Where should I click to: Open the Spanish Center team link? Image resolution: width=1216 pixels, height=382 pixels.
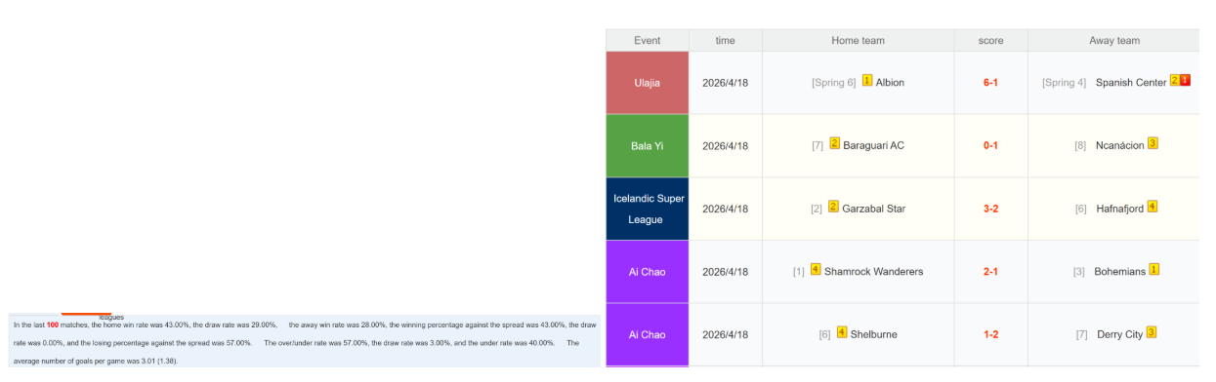[1131, 83]
